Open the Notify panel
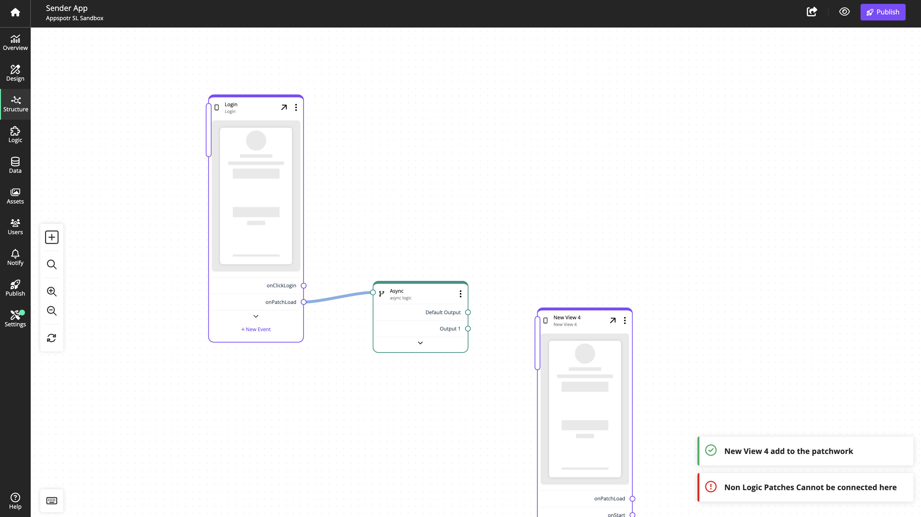 (x=14, y=257)
